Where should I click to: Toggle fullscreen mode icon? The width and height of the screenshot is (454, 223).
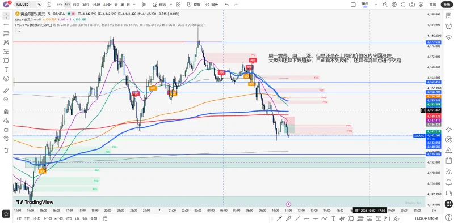tap(403, 5)
